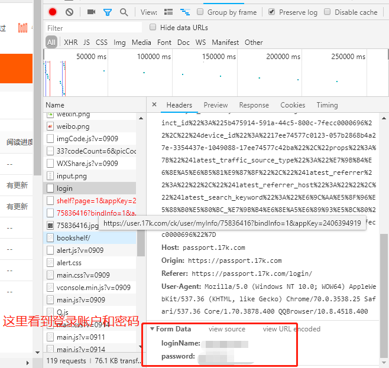
Task: Filter requests by WS
Action: point(200,43)
